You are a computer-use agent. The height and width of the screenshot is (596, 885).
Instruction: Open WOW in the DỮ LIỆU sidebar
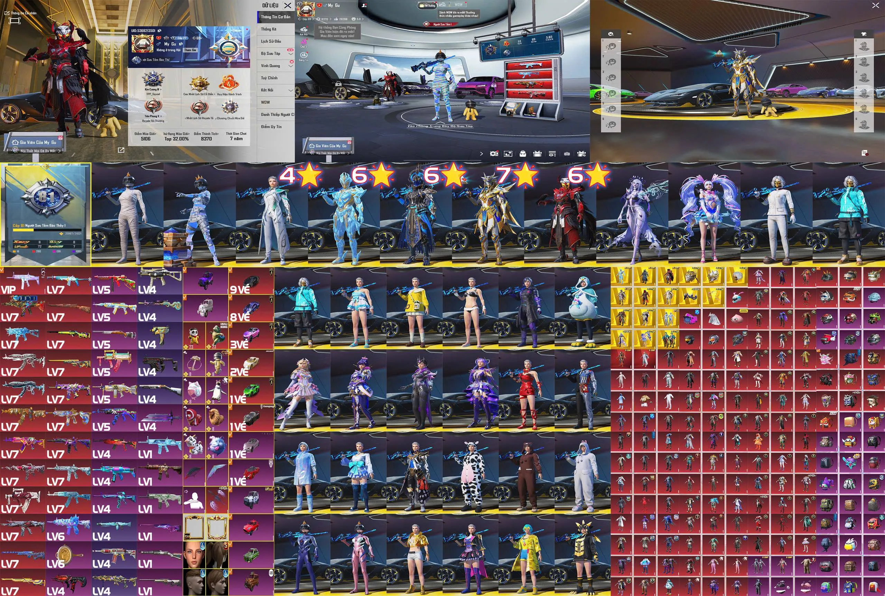[276, 102]
